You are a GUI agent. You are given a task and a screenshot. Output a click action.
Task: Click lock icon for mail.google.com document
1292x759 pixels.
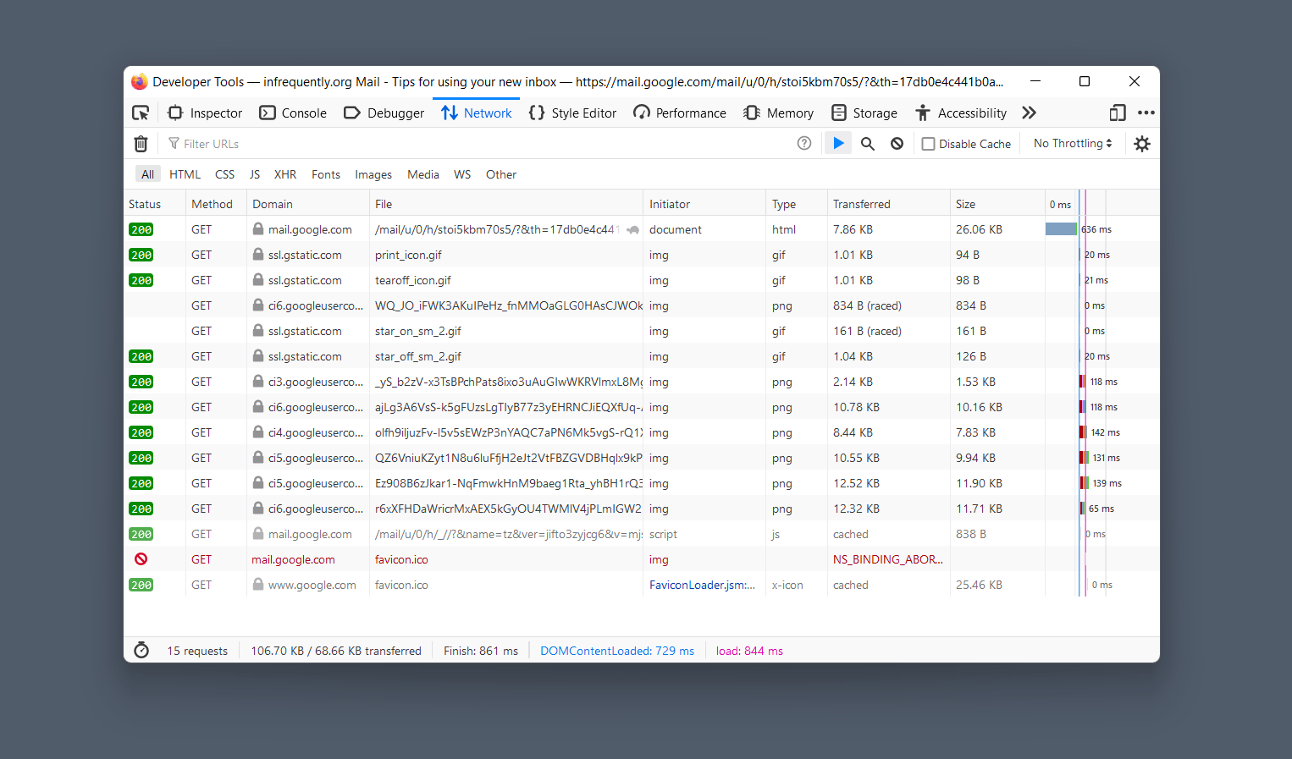tap(258, 229)
